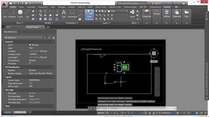
Task: Activate the Rotate tool in Modify panel
Action: (x=45, y=11)
